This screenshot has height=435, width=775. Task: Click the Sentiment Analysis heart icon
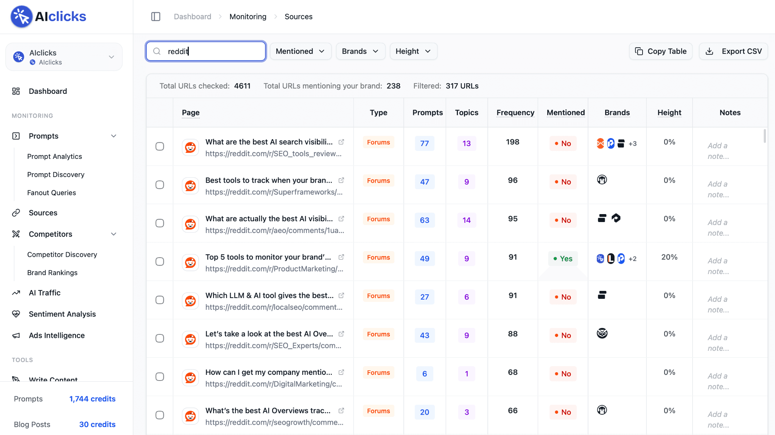pos(16,314)
